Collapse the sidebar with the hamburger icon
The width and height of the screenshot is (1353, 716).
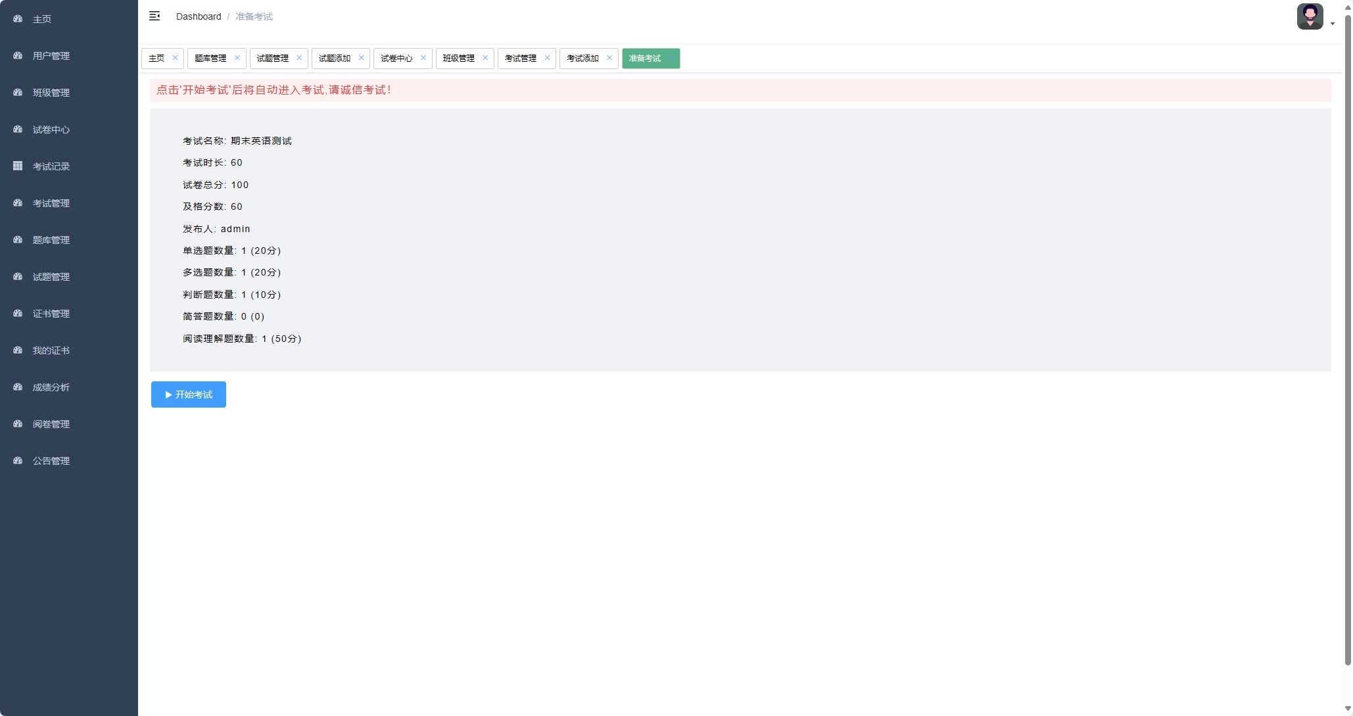click(x=154, y=16)
